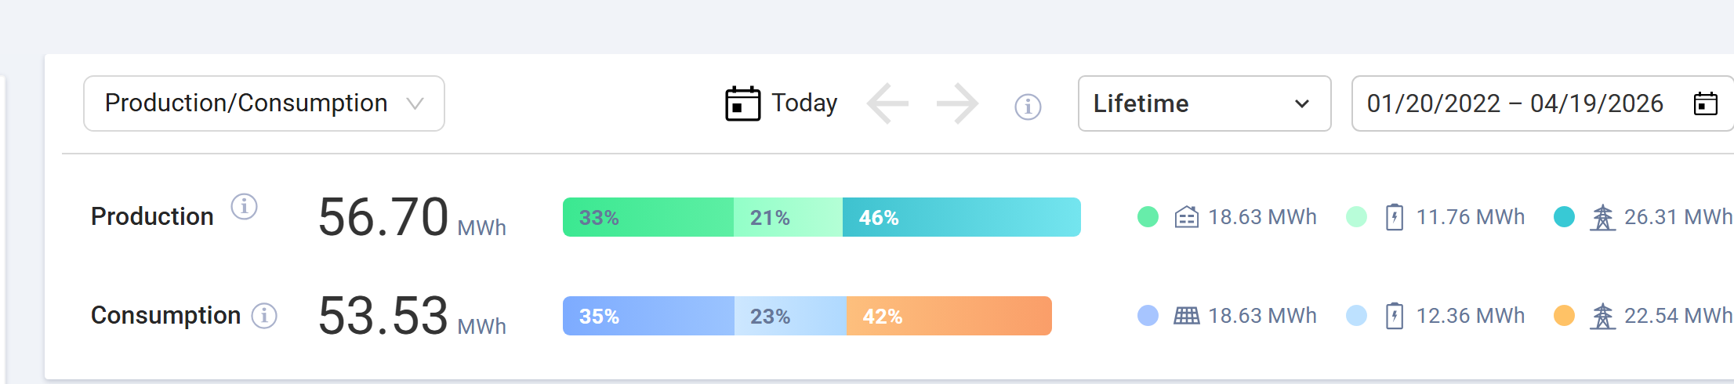The width and height of the screenshot is (1734, 384).
Task: Click the green legend dot for 18.63 MWh
Action: (x=1148, y=217)
